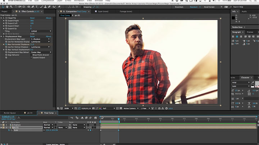
Task: Open the Footage (none) viewer tab
Action: (126, 12)
